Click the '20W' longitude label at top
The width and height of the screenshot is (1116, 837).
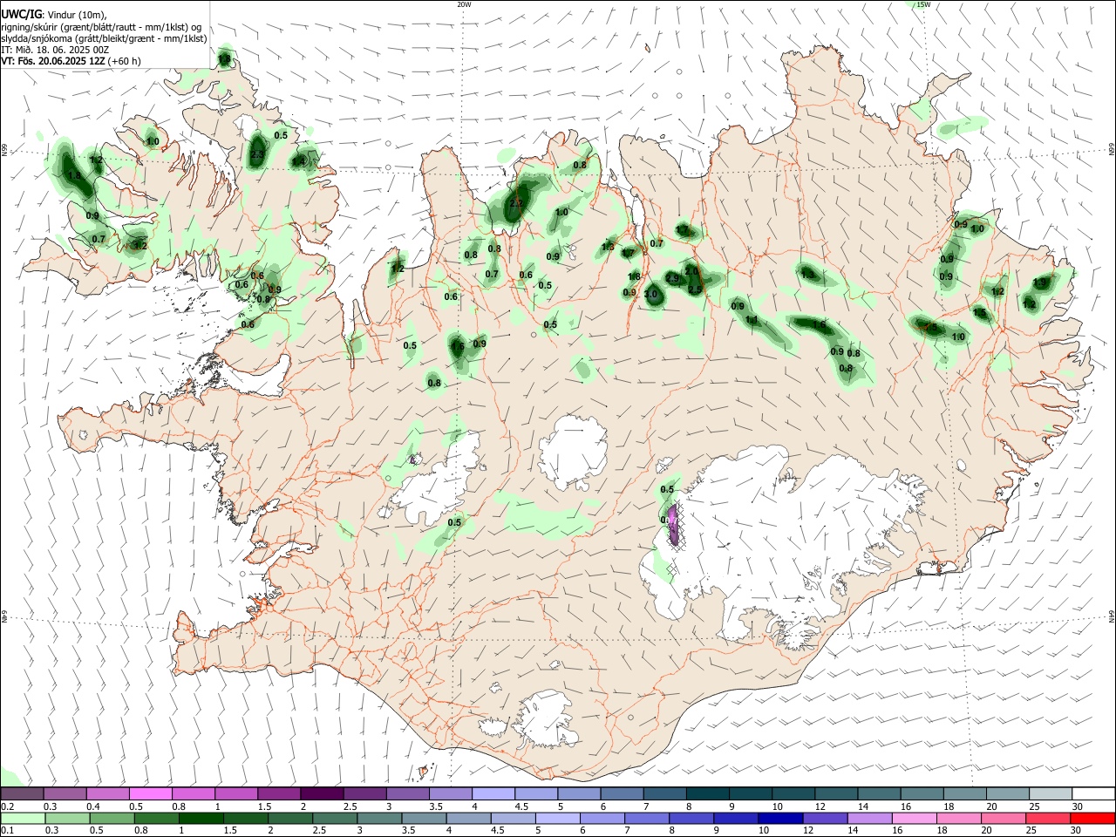[464, 4]
